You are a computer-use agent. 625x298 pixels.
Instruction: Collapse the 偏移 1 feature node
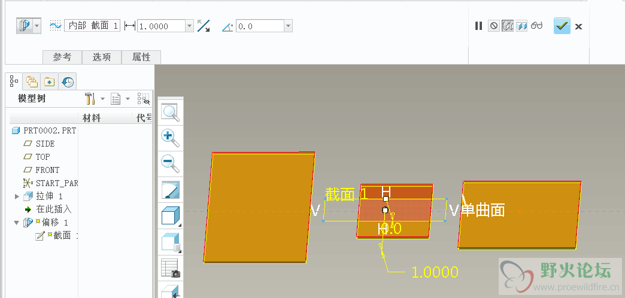17,223
